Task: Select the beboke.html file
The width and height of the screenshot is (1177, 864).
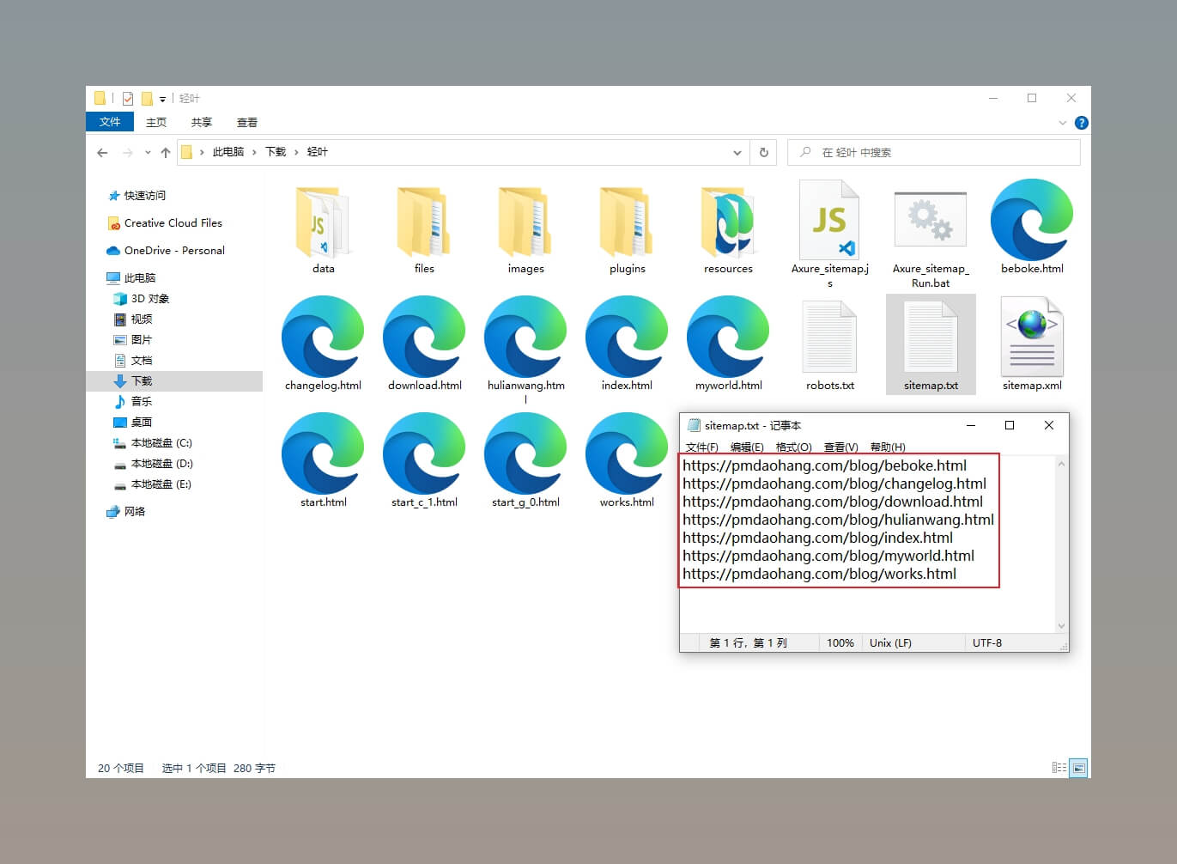Action: [1032, 227]
